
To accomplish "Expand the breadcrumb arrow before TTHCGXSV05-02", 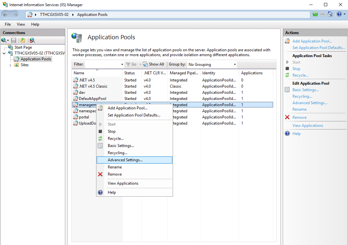I will pyautogui.click(x=35, y=15).
